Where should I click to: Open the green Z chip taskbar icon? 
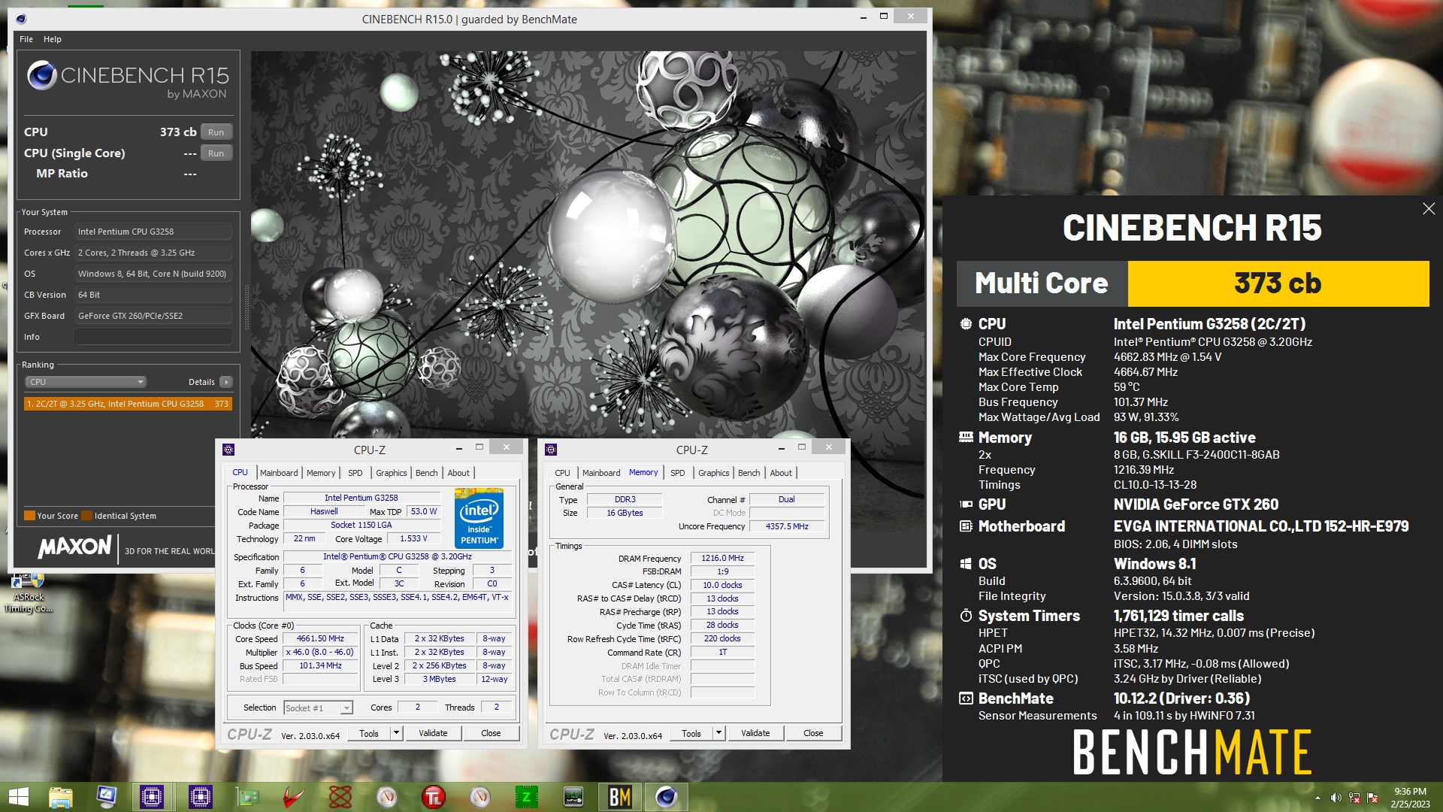click(x=526, y=797)
